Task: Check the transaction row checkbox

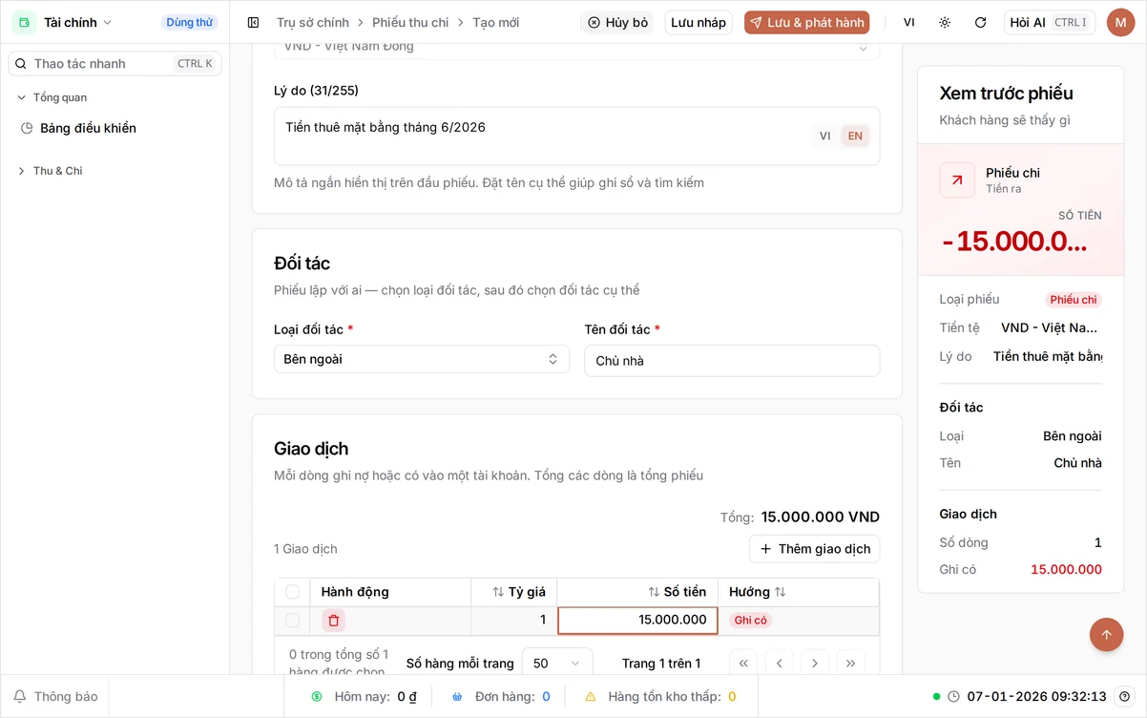Action: point(292,621)
